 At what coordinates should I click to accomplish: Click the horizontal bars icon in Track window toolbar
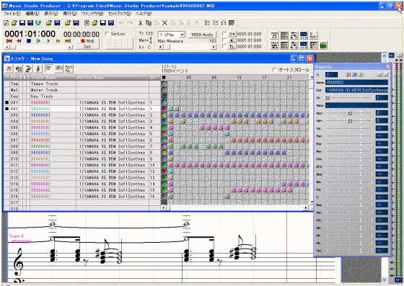[x=29, y=68]
